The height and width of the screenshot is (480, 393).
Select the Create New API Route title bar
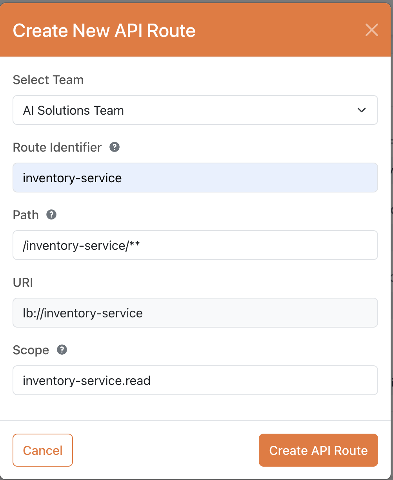[x=104, y=30]
